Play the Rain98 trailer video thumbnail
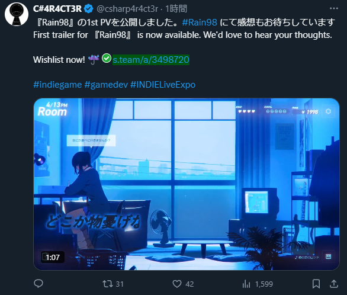This screenshot has height=295, width=347. (x=187, y=184)
